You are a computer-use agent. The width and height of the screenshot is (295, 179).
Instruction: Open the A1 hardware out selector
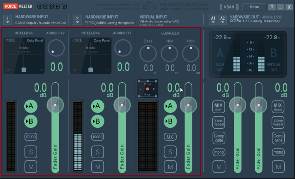[x=213, y=20]
